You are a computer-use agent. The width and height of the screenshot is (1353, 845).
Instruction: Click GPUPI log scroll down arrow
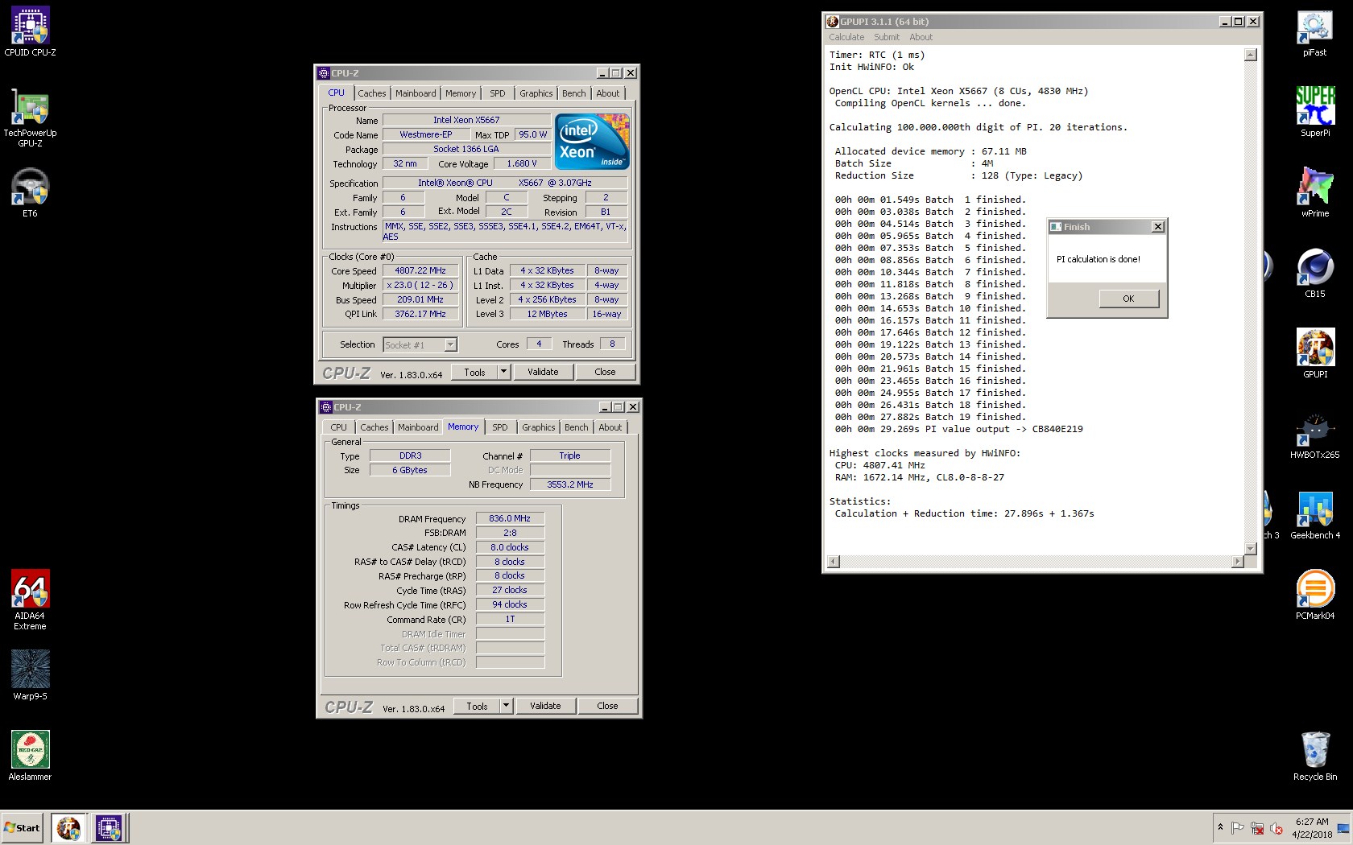pos(1250,549)
